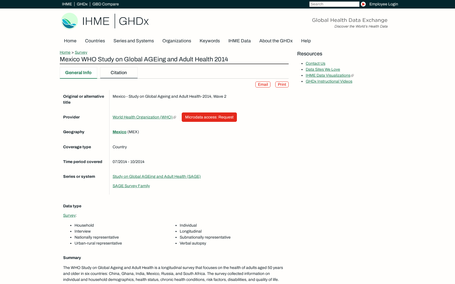Image resolution: width=455 pixels, height=284 pixels.
Task: Open GHDx Instructional Videos link
Action: (329, 82)
